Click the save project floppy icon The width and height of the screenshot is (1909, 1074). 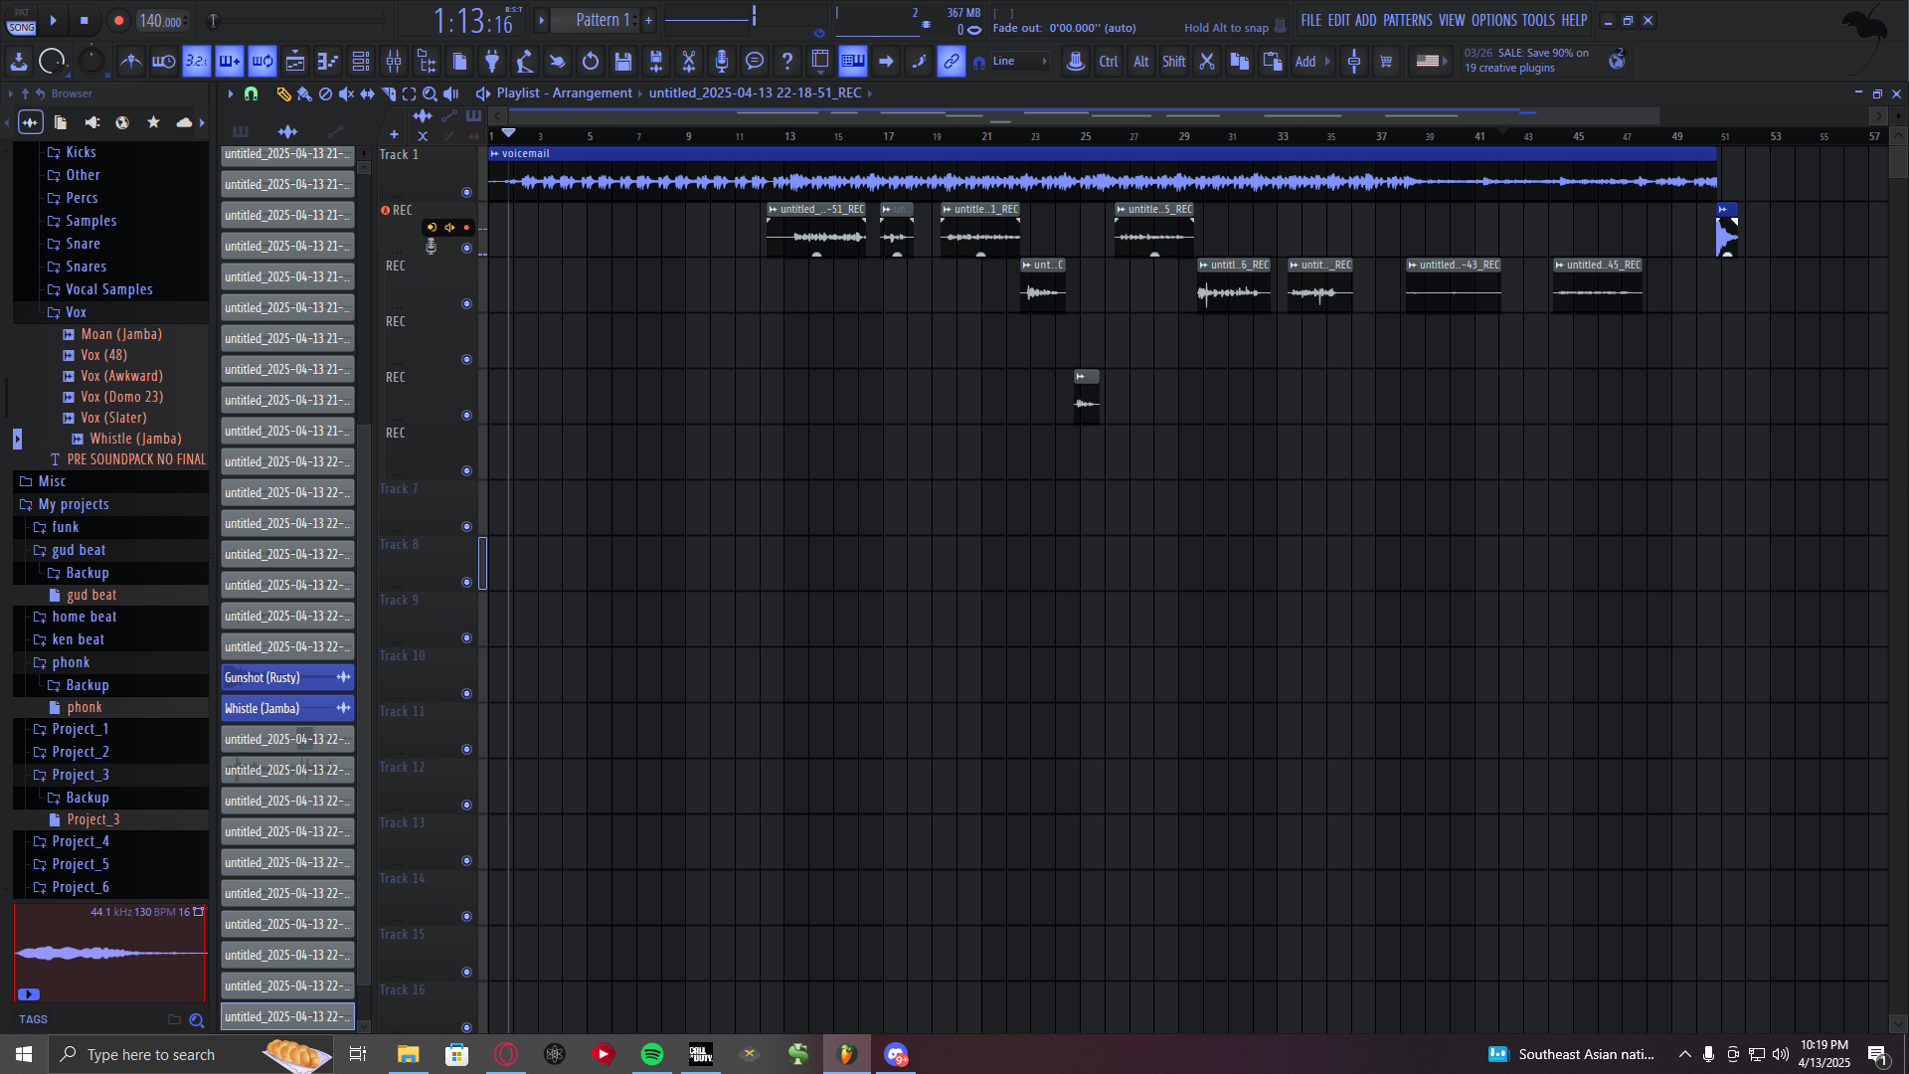tap(623, 62)
